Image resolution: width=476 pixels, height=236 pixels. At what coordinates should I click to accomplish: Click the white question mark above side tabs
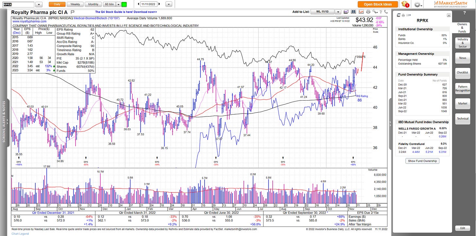pyautogui.click(x=465, y=13)
